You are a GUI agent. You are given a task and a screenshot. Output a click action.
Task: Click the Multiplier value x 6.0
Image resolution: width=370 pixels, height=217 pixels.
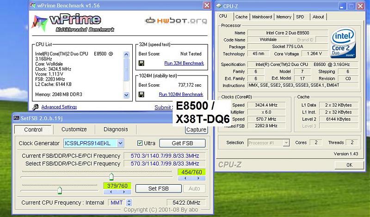click(x=266, y=112)
